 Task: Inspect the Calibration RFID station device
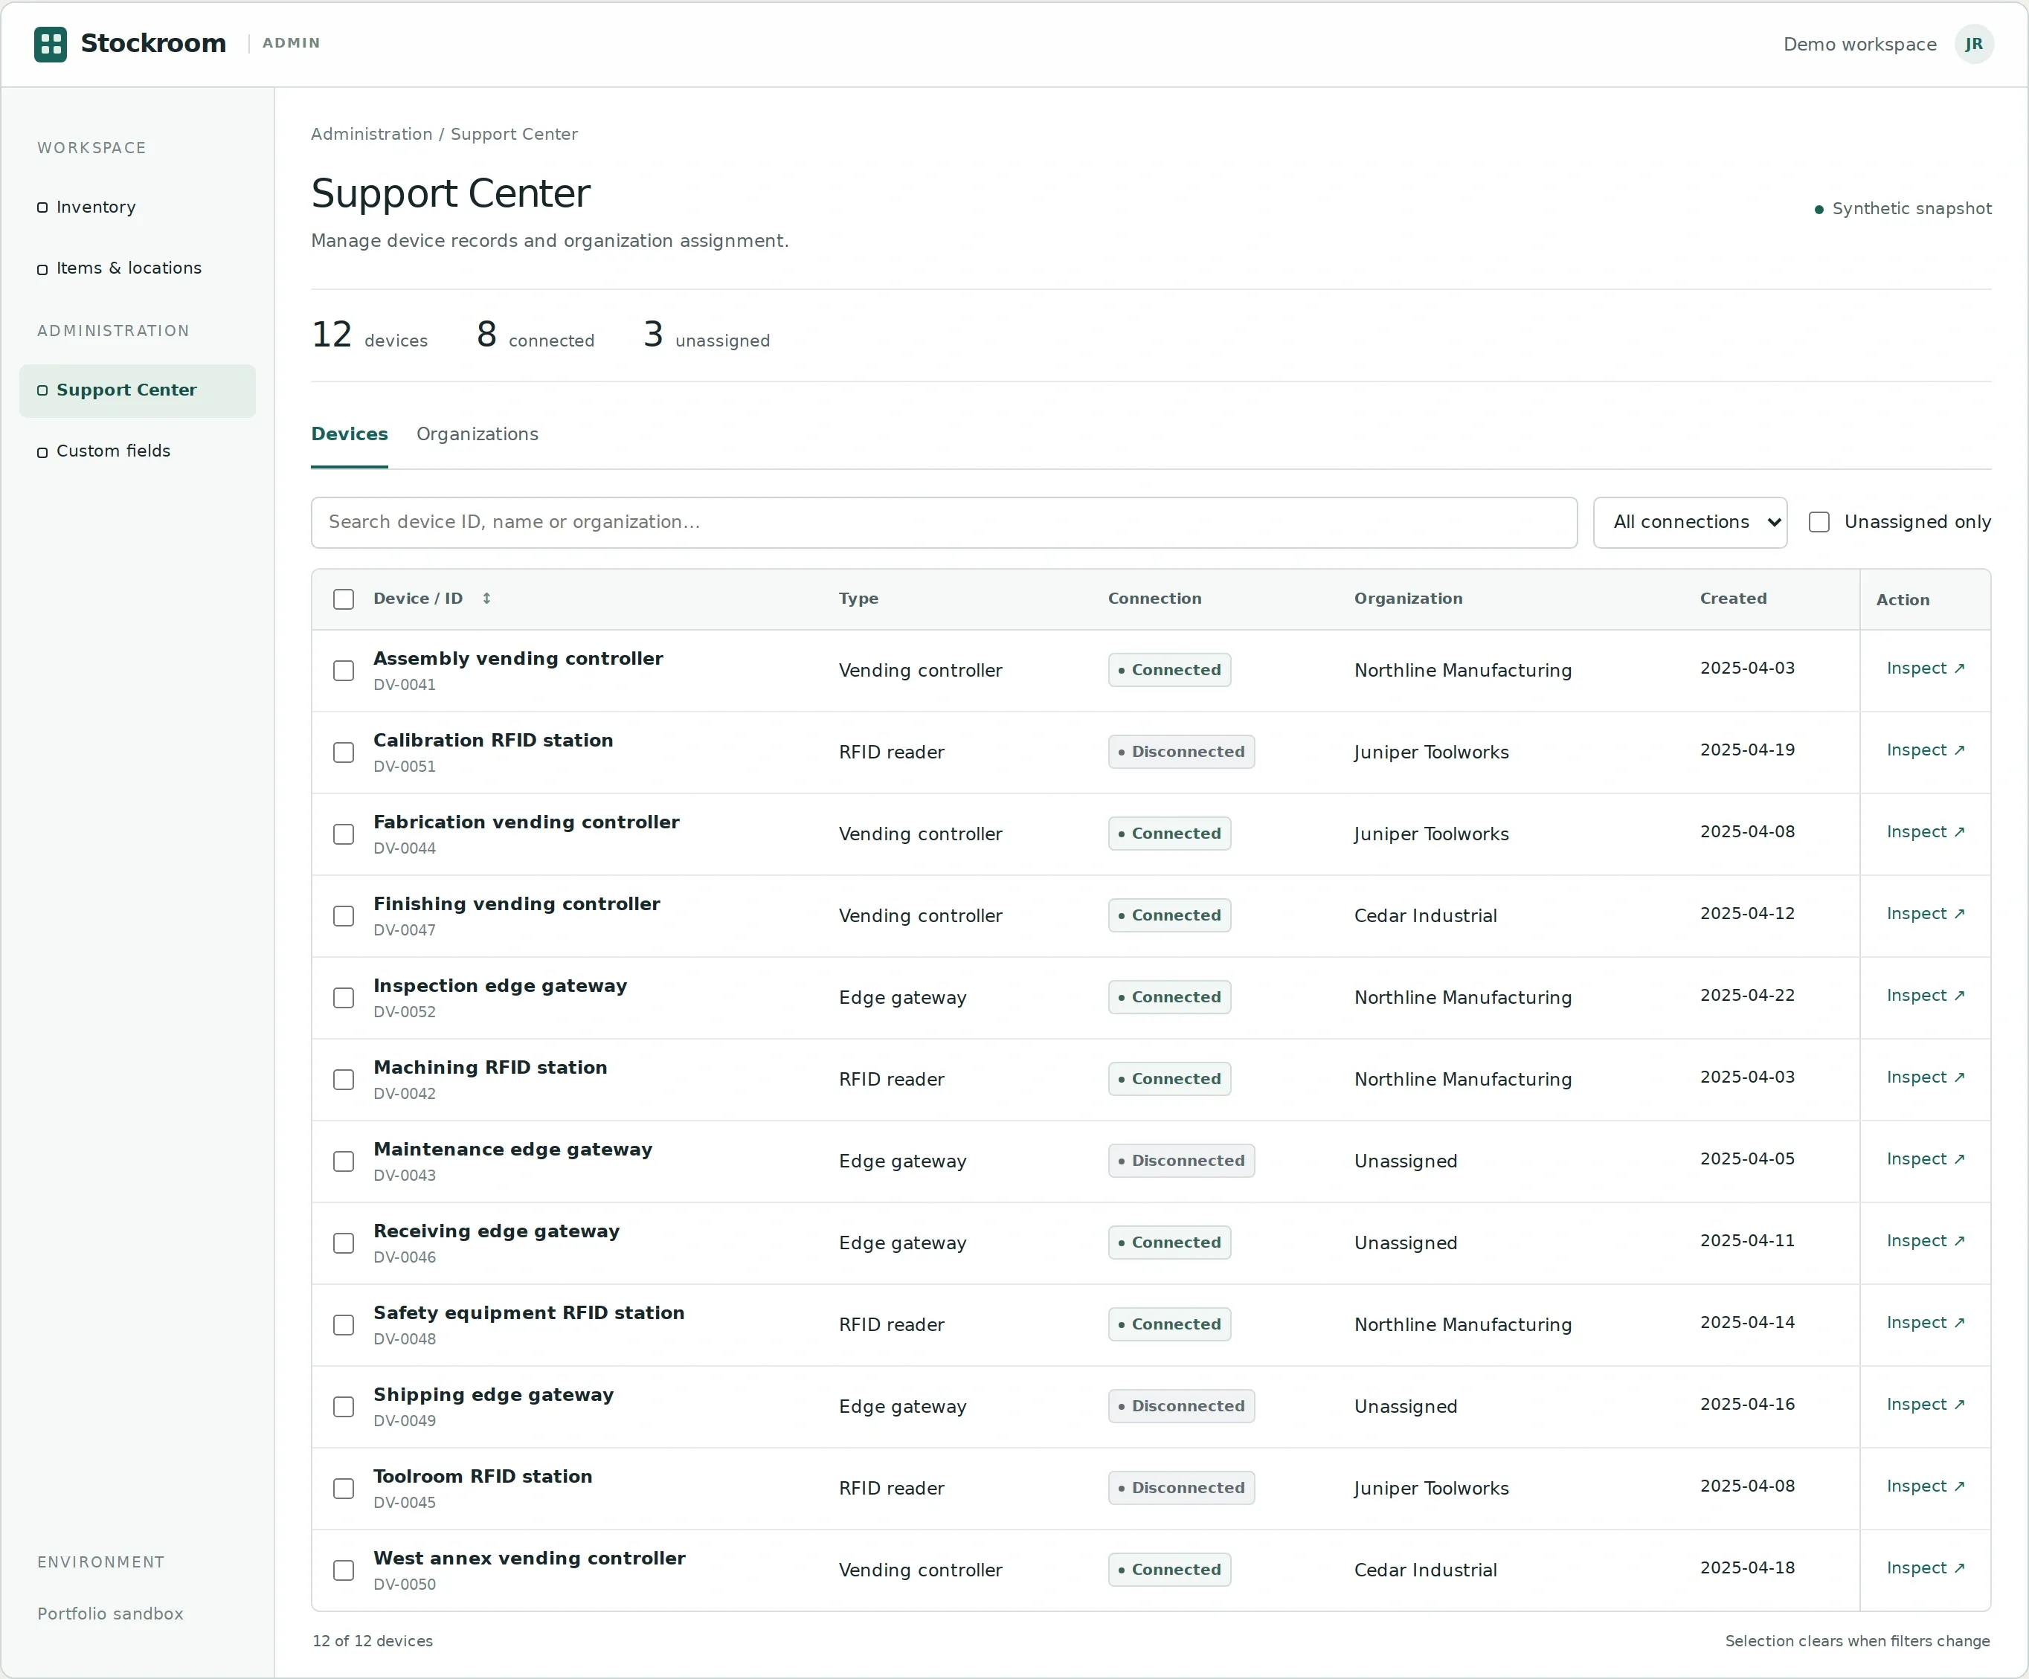coord(1926,750)
